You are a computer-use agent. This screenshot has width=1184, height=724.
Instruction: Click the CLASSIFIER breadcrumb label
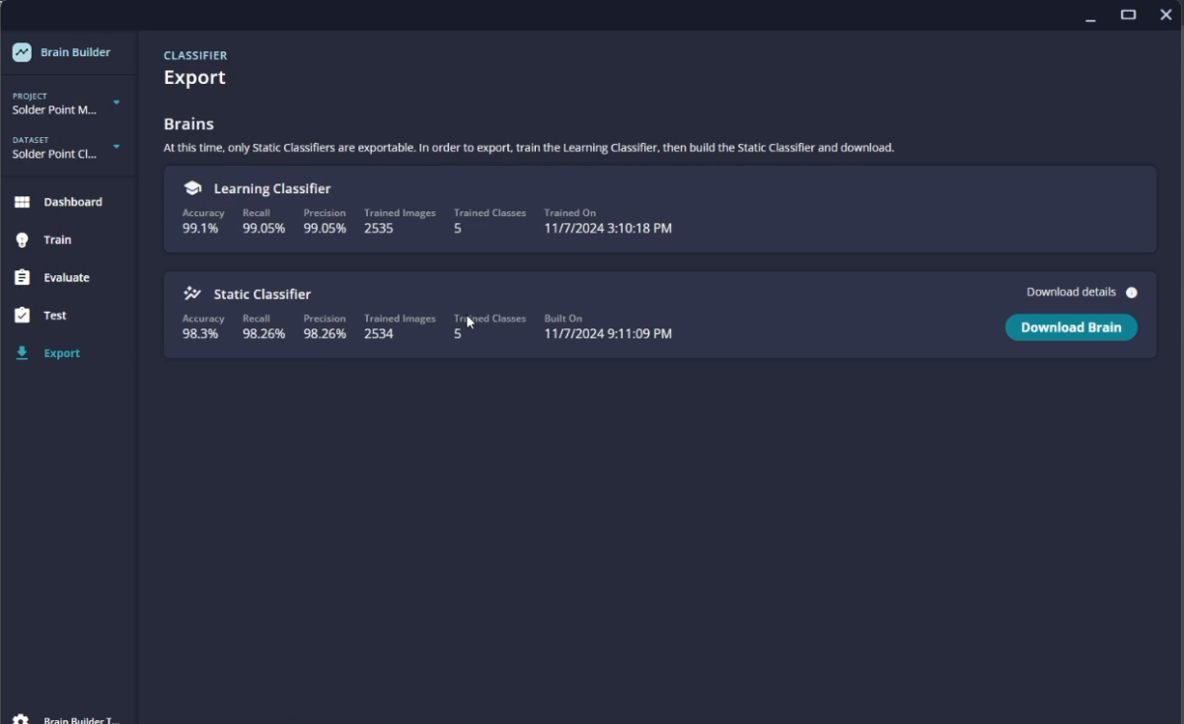tap(195, 55)
